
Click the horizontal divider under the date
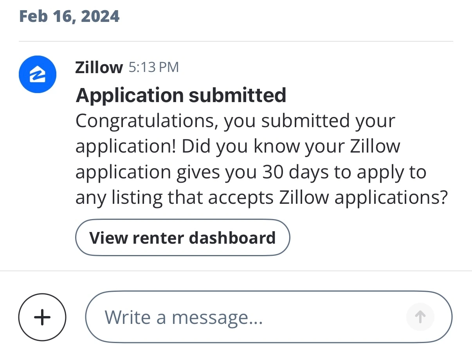[236, 41]
